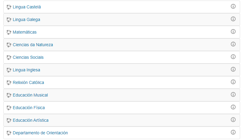Viewport: 244px width, 140px height.
Task: Click the course icon left of Matemáticas
Action: pos(9,32)
